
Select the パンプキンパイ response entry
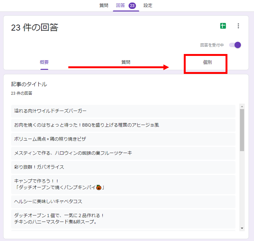123,184
